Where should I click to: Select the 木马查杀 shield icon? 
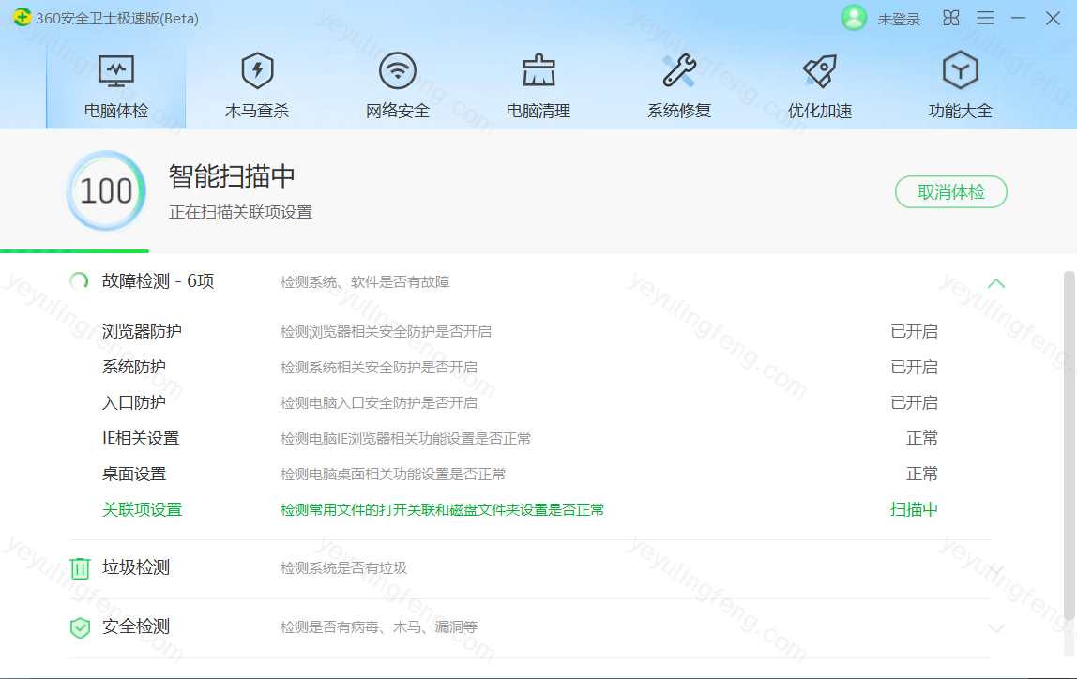pyautogui.click(x=258, y=70)
